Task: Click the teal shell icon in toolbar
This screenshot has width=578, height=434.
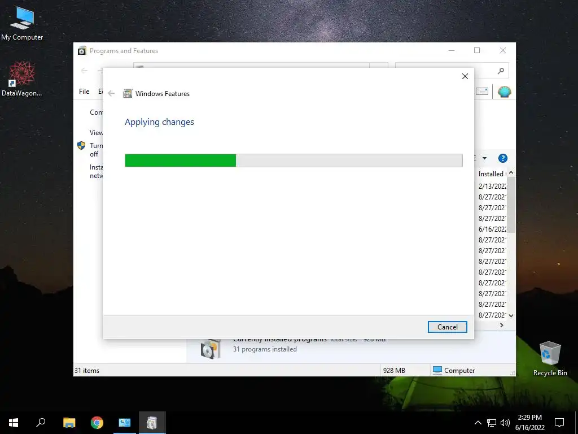Action: pos(504,92)
